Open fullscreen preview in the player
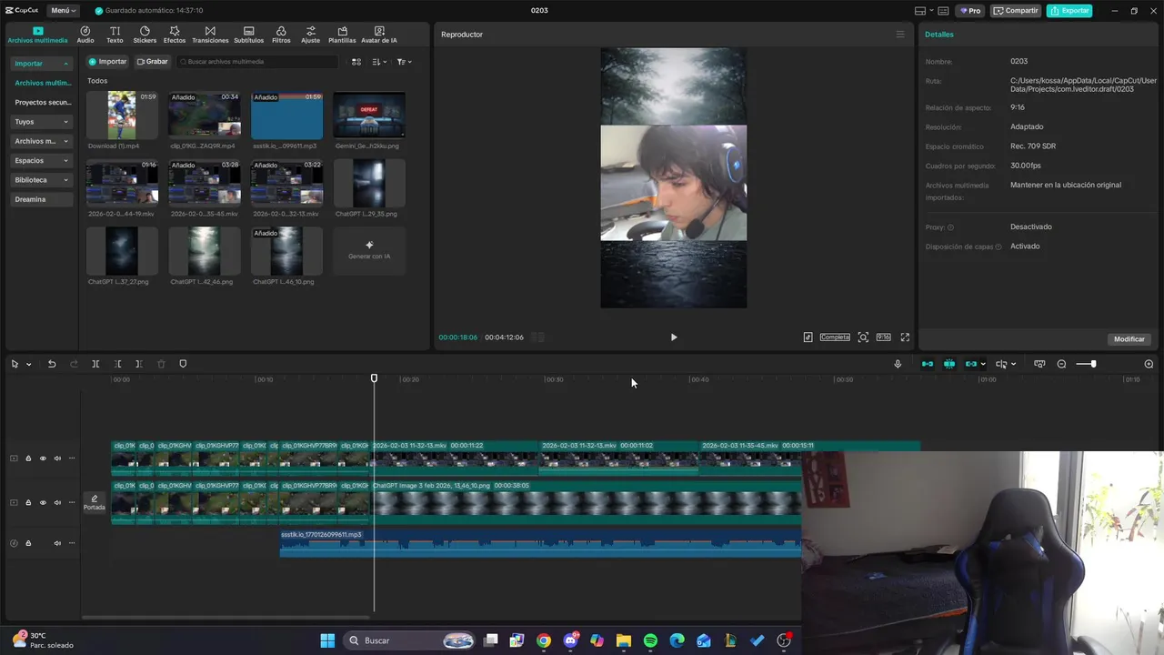The width and height of the screenshot is (1164, 655). pyautogui.click(x=905, y=337)
